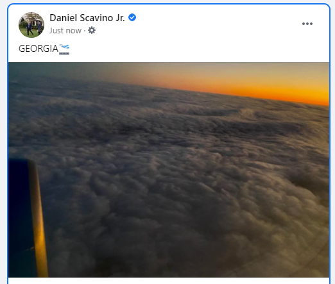
Task: Click the "Jr." suffix in the author name
Action: click(x=120, y=18)
